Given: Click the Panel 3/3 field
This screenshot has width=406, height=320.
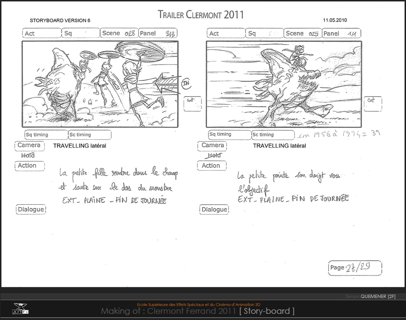Looking at the screenshot, I should click(158, 33).
